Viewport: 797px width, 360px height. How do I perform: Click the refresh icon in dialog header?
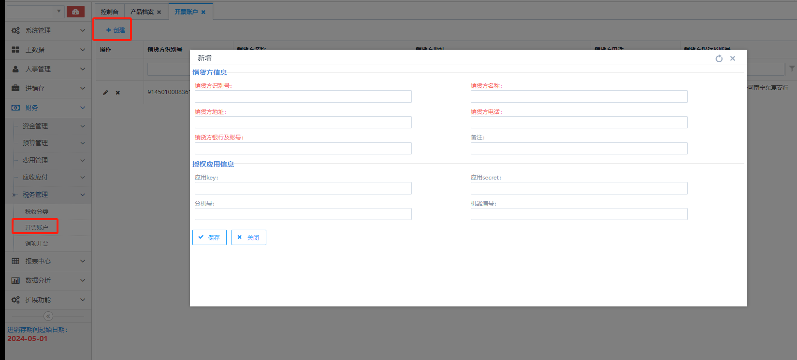tap(719, 58)
